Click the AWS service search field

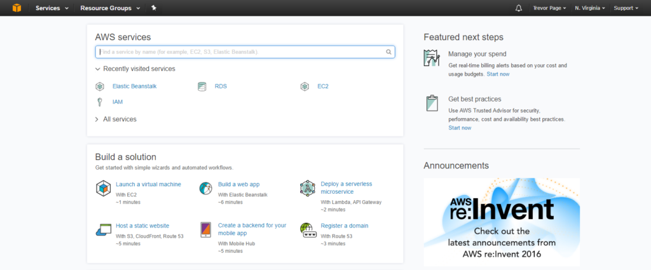242,52
